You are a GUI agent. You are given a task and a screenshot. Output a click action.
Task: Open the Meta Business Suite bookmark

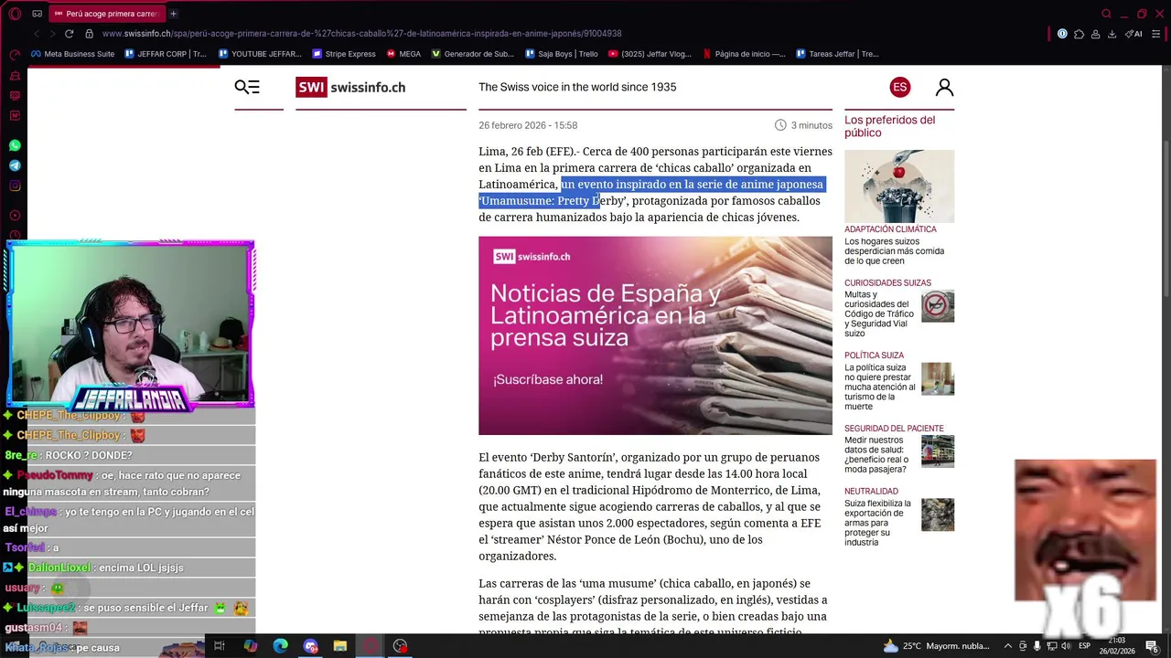pos(72,54)
